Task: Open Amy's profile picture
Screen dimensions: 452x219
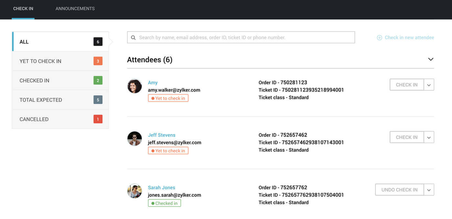Action: pyautogui.click(x=135, y=86)
